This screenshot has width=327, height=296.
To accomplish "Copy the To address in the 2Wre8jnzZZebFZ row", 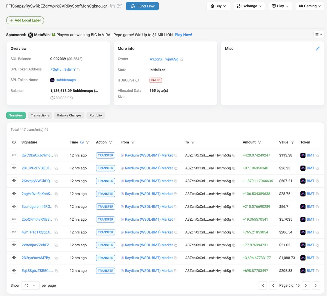I will tap(234, 245).
